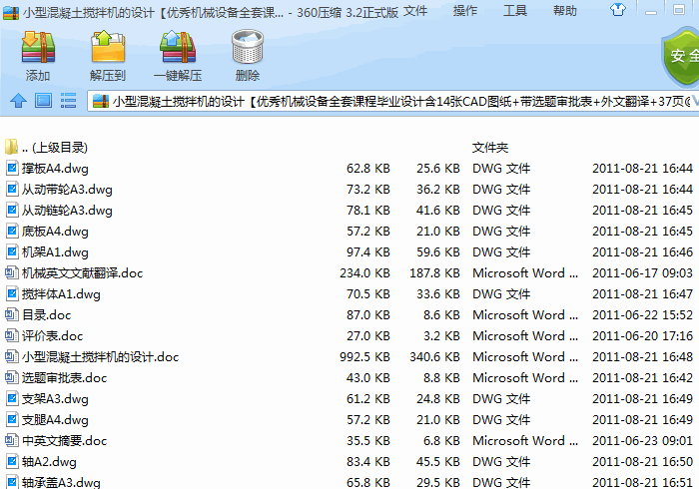The height and width of the screenshot is (489, 699).
Task: Click DWG icon beside 底板A4.dwg
Action: click(x=12, y=232)
